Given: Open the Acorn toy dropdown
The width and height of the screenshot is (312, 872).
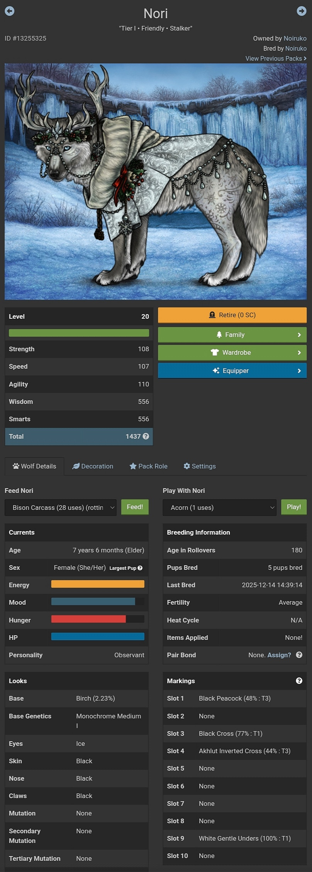Looking at the screenshot, I should (219, 507).
